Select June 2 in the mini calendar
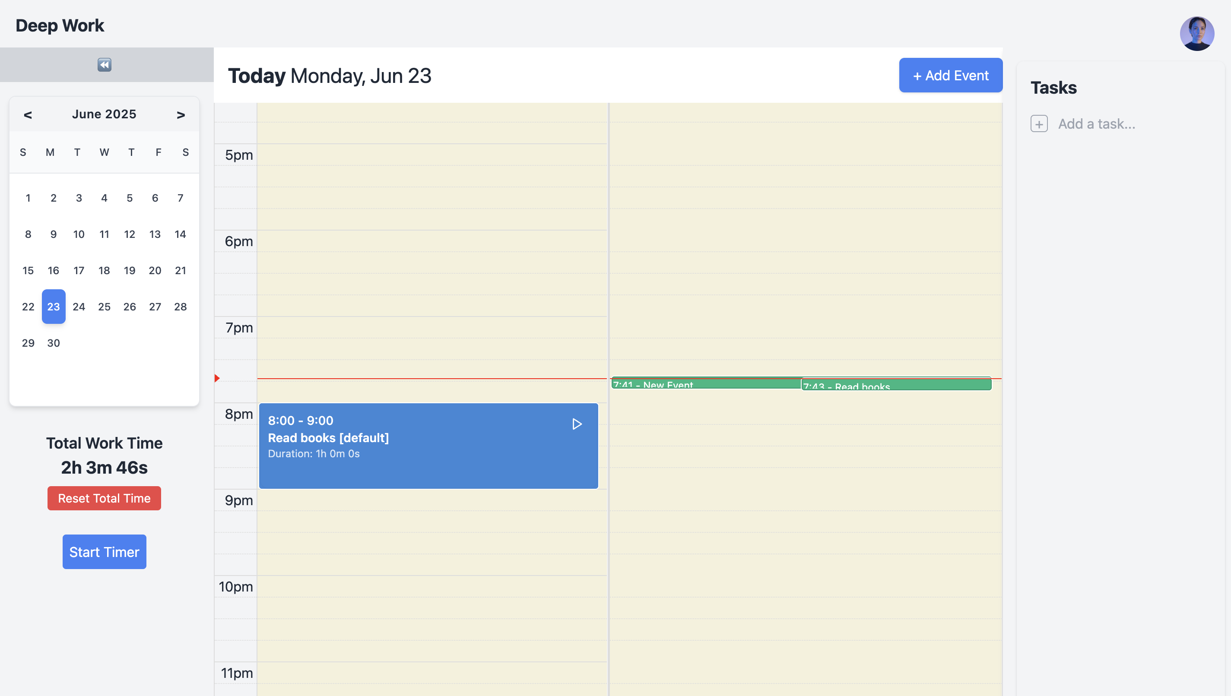This screenshot has width=1231, height=696. point(54,198)
